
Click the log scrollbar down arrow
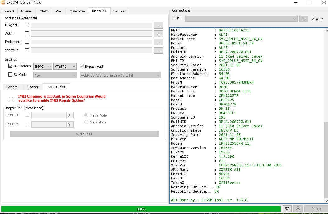(x=326, y=200)
